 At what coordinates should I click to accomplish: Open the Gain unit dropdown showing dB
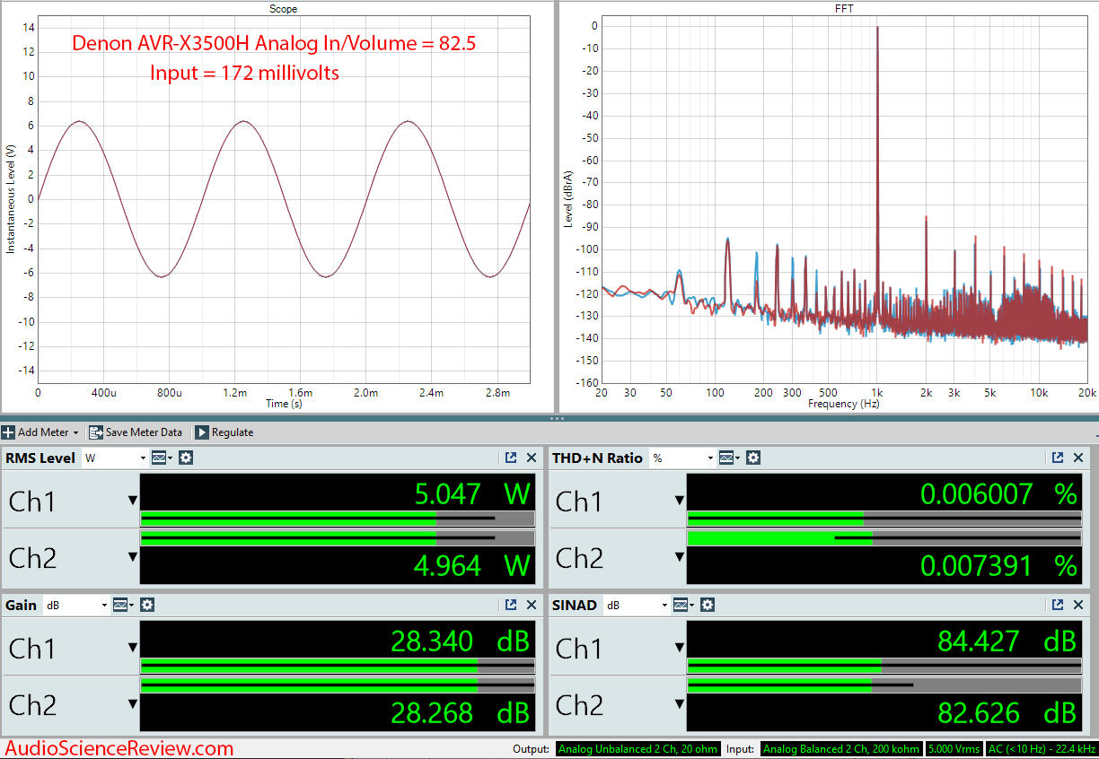click(76, 605)
